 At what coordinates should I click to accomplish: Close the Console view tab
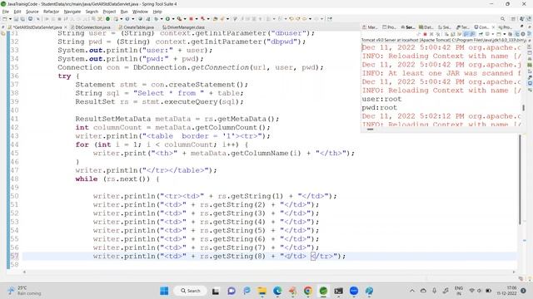494,27
